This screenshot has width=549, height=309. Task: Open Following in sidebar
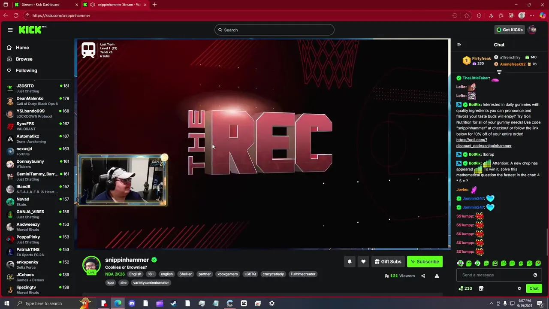click(x=22, y=70)
